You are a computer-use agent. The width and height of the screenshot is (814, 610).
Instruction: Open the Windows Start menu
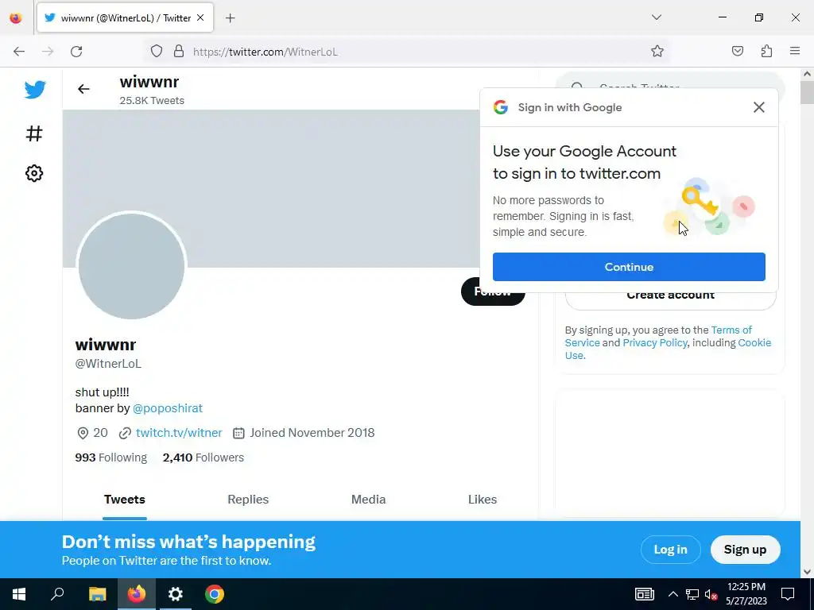click(19, 594)
